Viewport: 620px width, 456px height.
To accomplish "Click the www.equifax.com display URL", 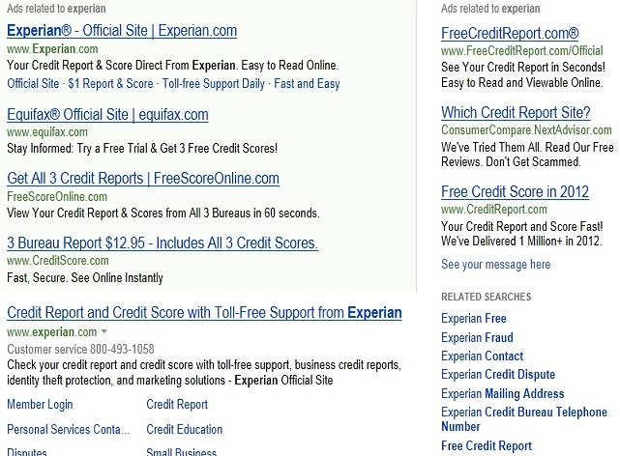I will pyautogui.click(x=47, y=131).
